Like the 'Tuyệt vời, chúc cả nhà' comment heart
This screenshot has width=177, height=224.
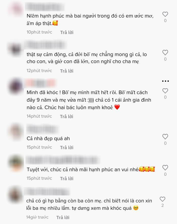(x=165, y=168)
